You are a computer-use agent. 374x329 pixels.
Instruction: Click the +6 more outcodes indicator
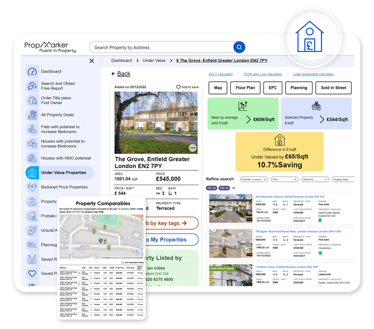[x=234, y=188]
